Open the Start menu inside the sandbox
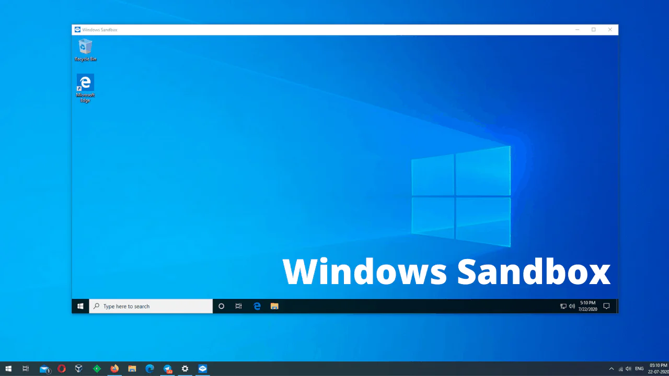669x376 pixels. click(80, 306)
